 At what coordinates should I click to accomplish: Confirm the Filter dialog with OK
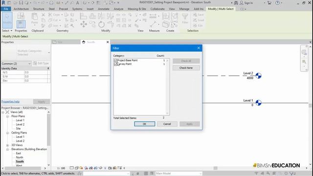pos(145,124)
